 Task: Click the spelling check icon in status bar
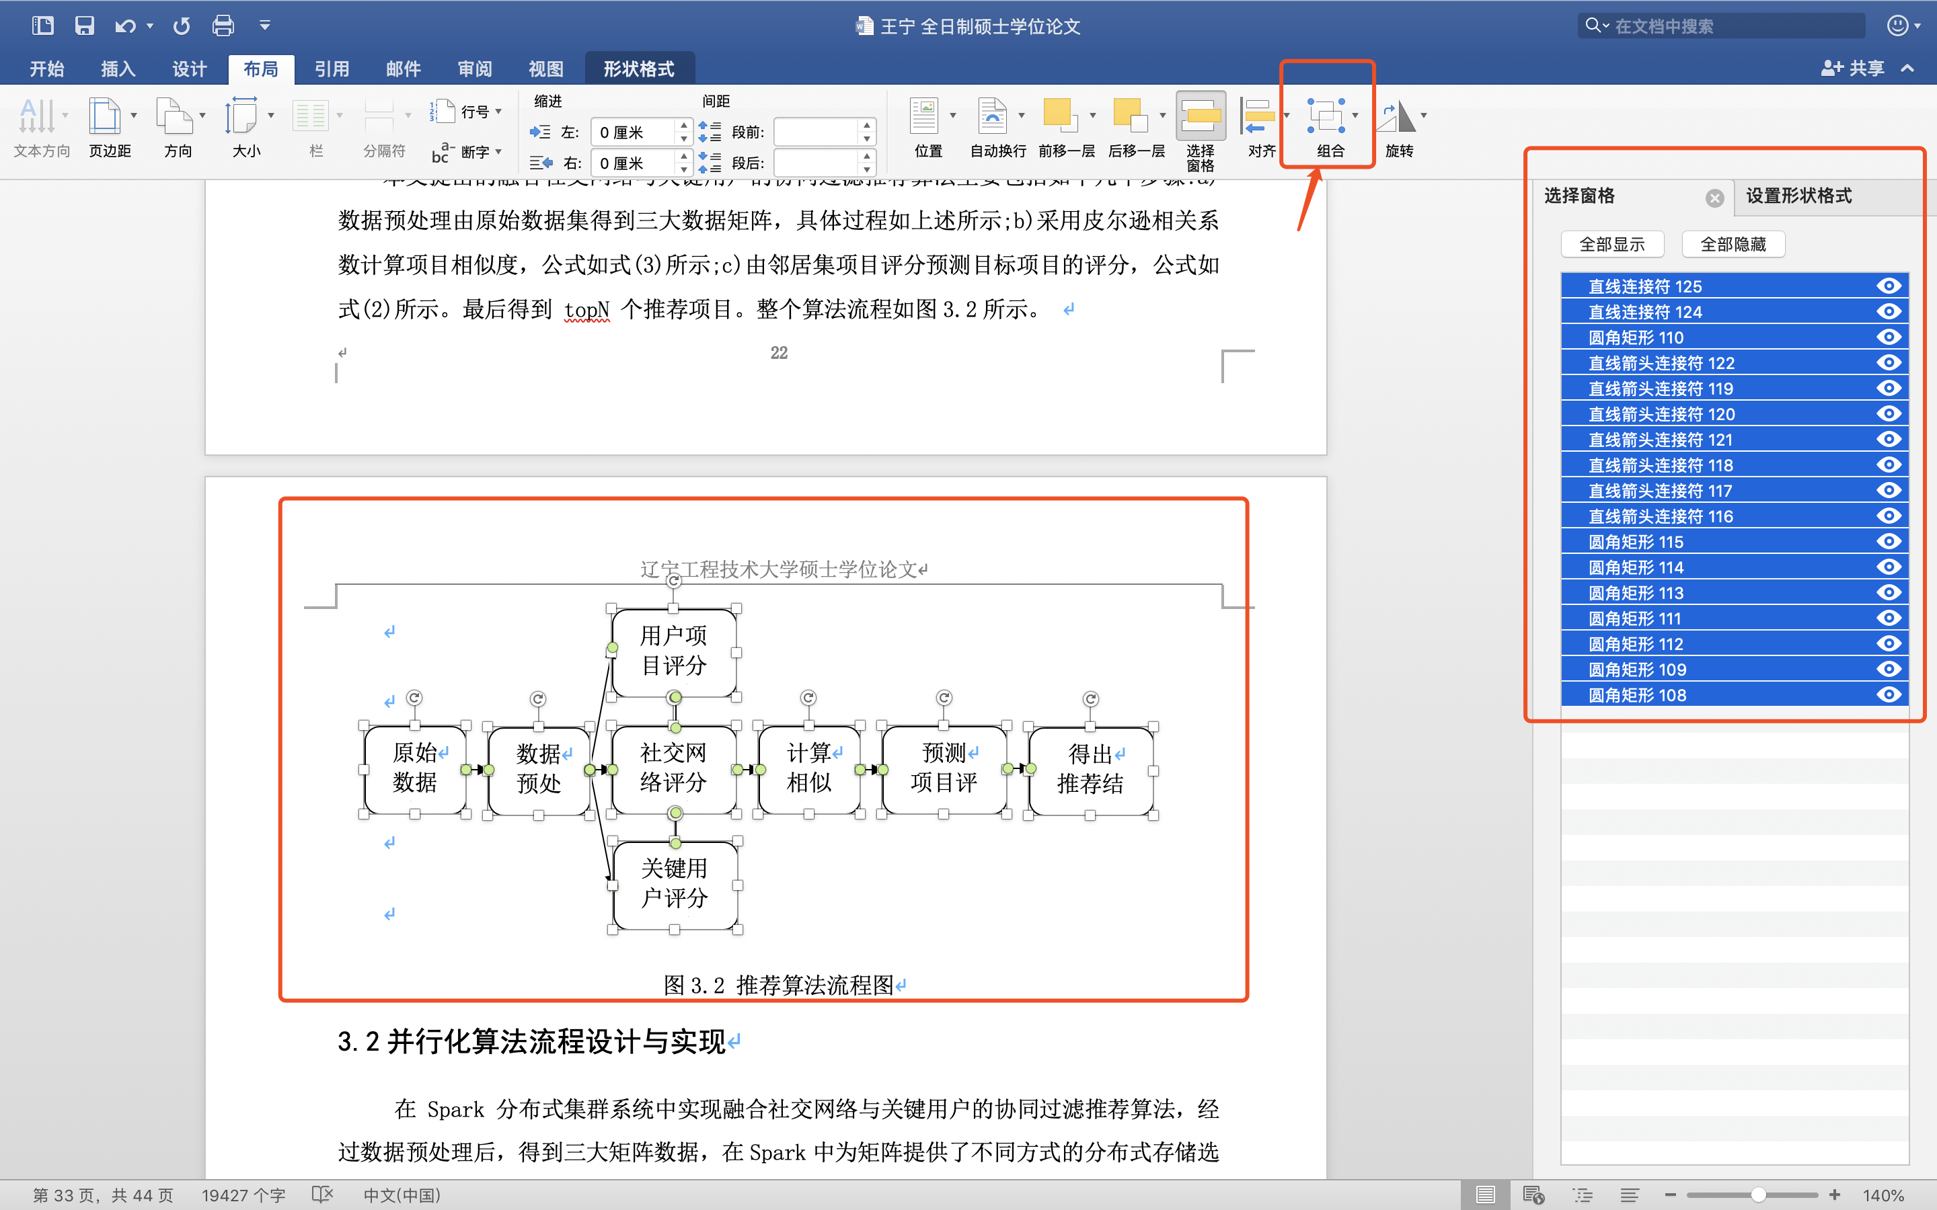pos(321,1195)
